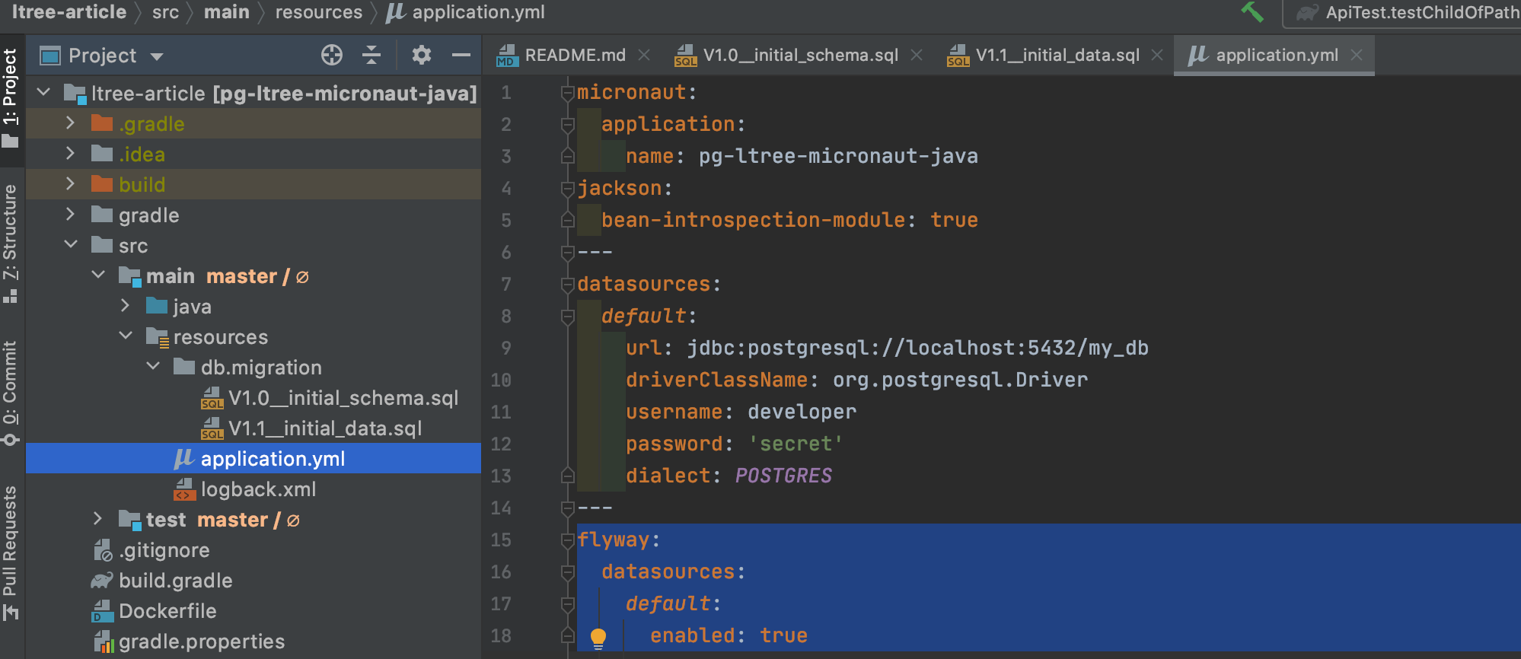Expand the java folder

tap(126, 305)
